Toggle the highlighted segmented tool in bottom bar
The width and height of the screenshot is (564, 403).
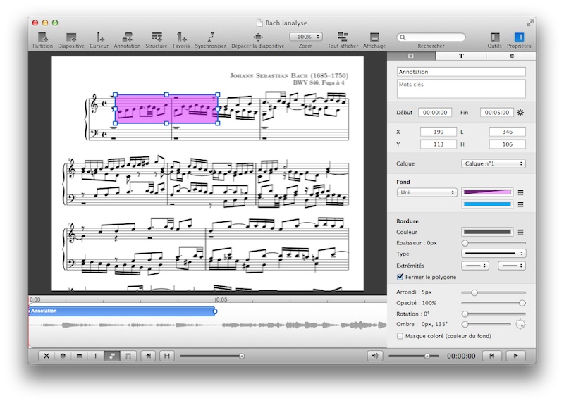pos(112,356)
